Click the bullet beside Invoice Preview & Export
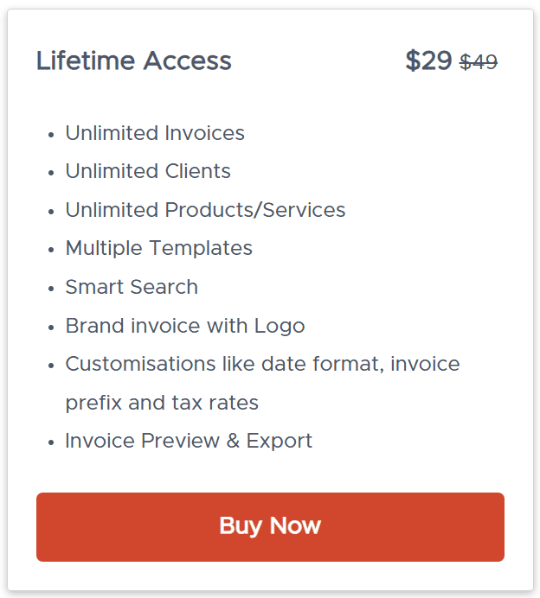The height and width of the screenshot is (598, 540). pyautogui.click(x=48, y=442)
